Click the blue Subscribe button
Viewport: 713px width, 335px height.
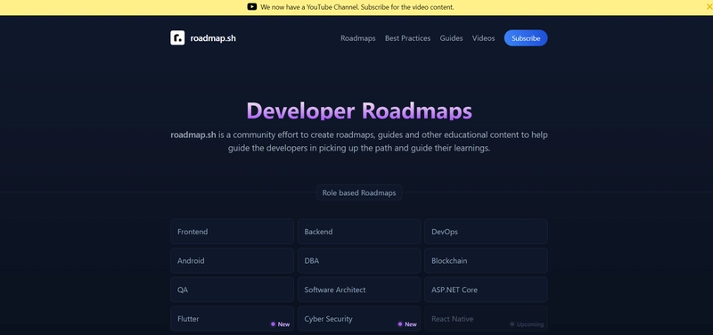[x=526, y=38]
